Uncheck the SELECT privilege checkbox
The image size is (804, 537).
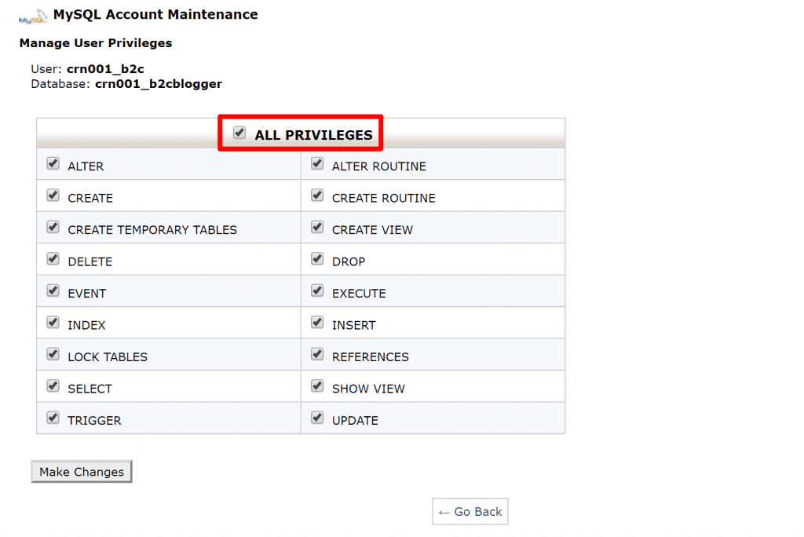53,386
